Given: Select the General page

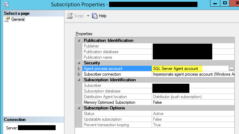Looking at the screenshot, I should (18, 19).
